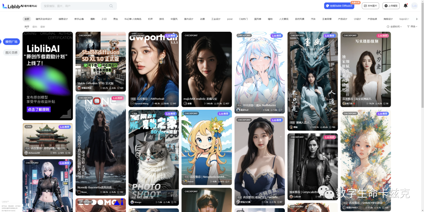Click the LORA badge on the pagoda building card
Viewport: 424px width, 212px height.
tap(28, 127)
